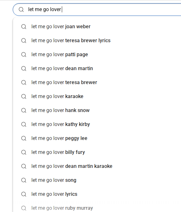
Task: Select the 'kathy kirby' suggestion
Action: coord(97,124)
